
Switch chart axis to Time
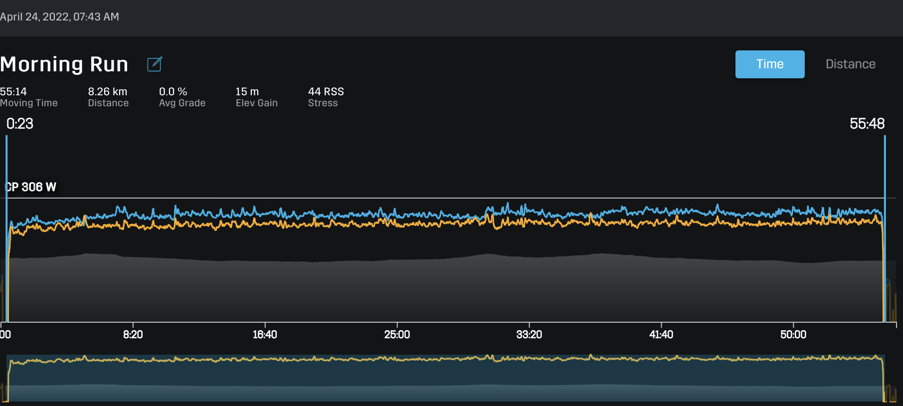click(769, 64)
